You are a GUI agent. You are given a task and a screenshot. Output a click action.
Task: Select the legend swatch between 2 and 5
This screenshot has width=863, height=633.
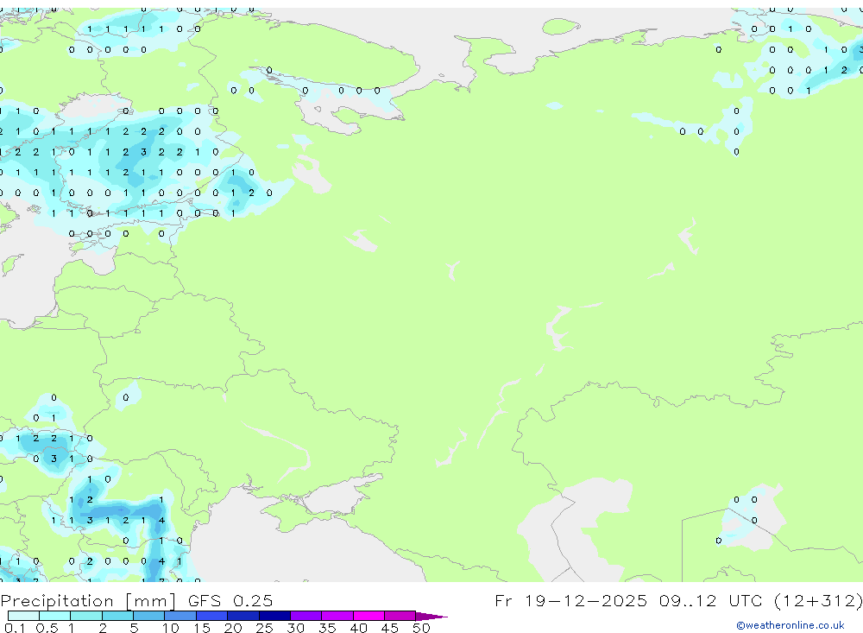coord(117,616)
